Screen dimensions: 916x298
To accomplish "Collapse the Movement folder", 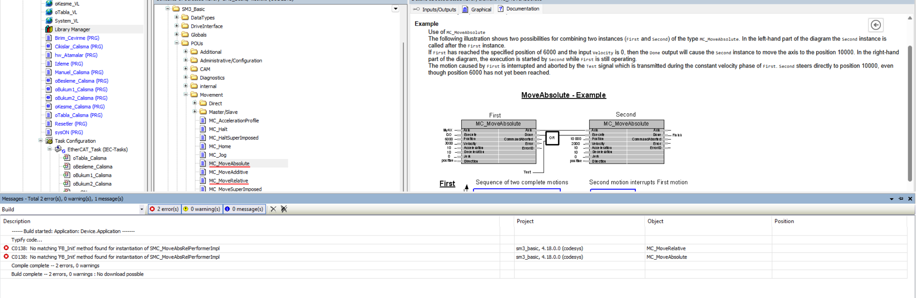I will (186, 95).
